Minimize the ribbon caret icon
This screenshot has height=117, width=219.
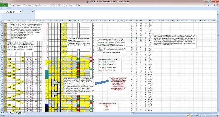pyautogui.click(x=206, y=5)
